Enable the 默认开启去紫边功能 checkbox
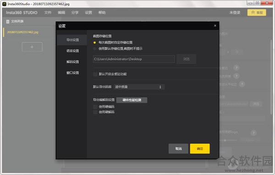 pos(95,74)
